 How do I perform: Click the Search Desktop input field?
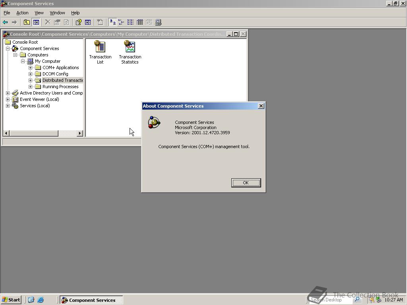[x=331, y=300]
